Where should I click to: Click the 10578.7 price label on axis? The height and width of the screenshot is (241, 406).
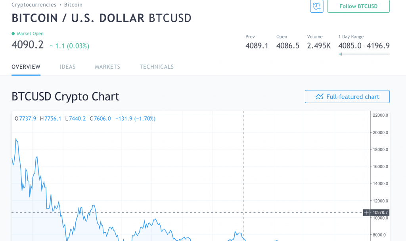(x=380, y=213)
